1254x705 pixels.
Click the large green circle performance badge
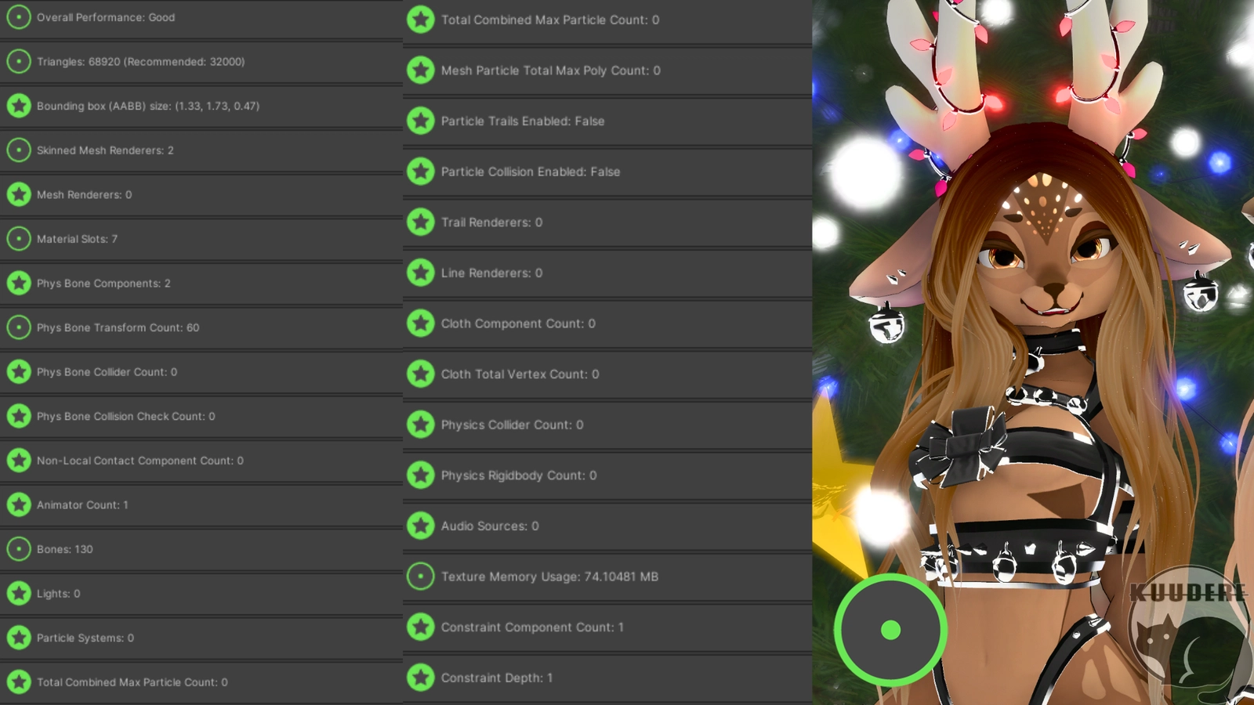click(x=890, y=630)
